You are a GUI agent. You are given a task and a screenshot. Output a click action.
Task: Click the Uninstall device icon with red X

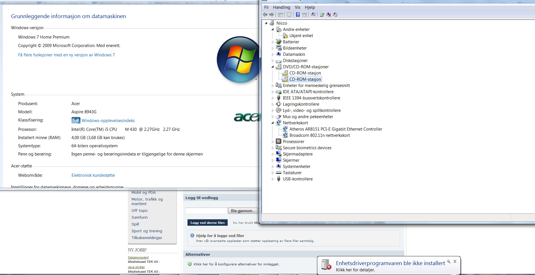click(x=329, y=14)
